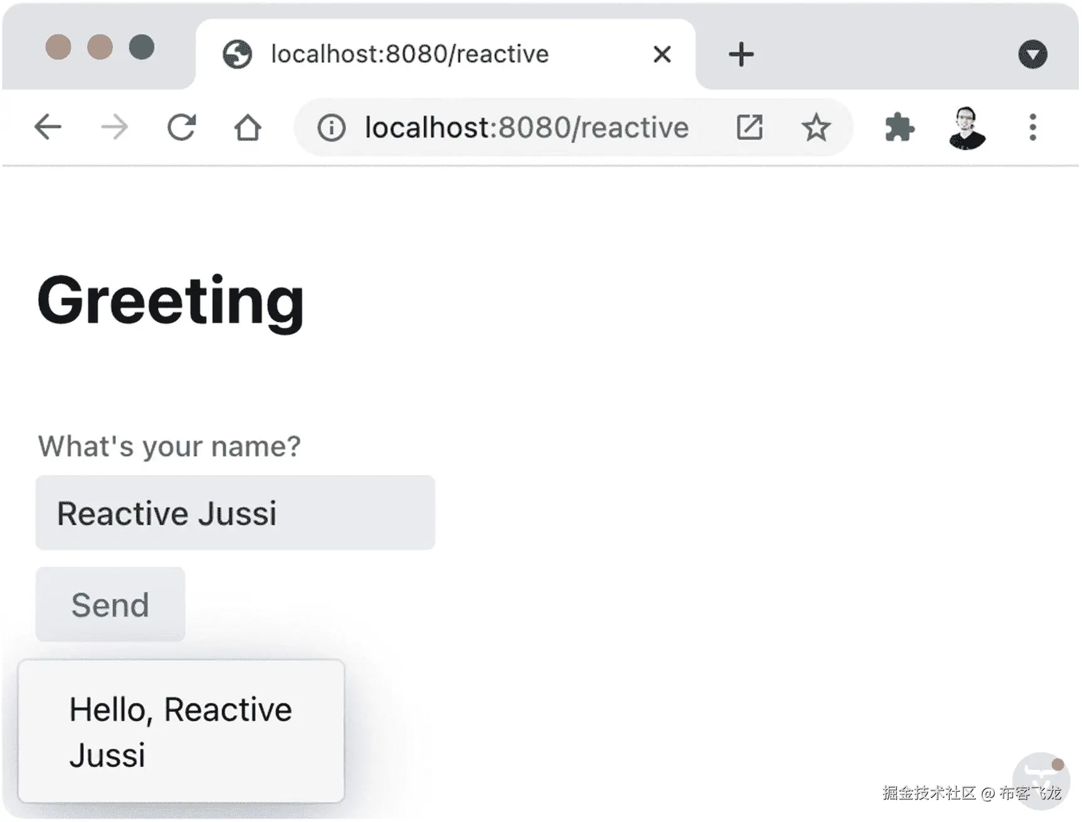
Task: Open the browser home page
Action: tap(248, 127)
